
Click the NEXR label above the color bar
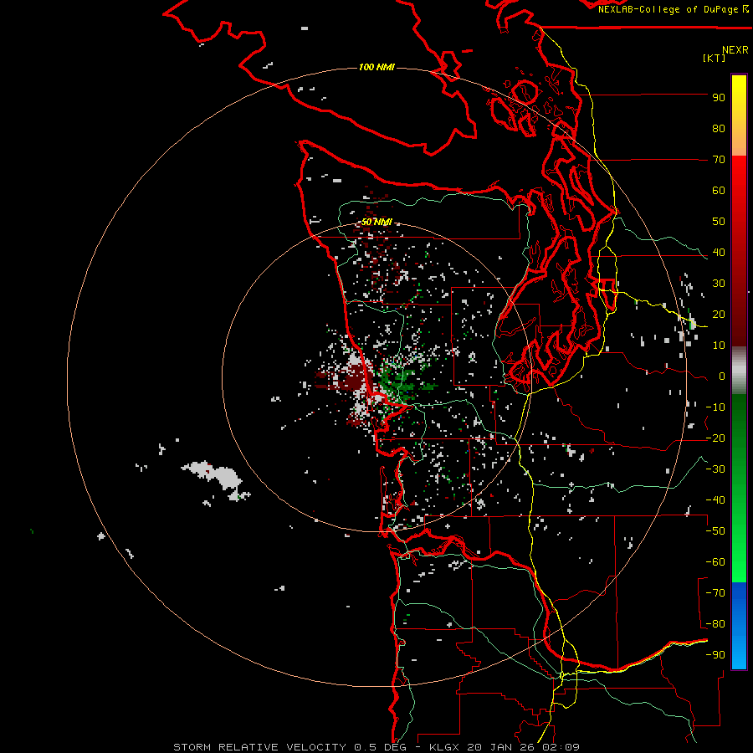tap(735, 50)
